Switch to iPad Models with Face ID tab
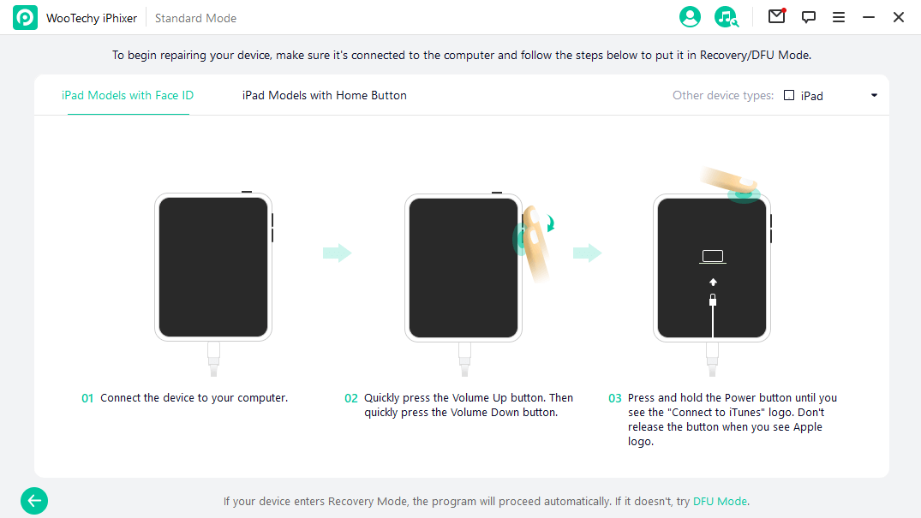 point(128,95)
